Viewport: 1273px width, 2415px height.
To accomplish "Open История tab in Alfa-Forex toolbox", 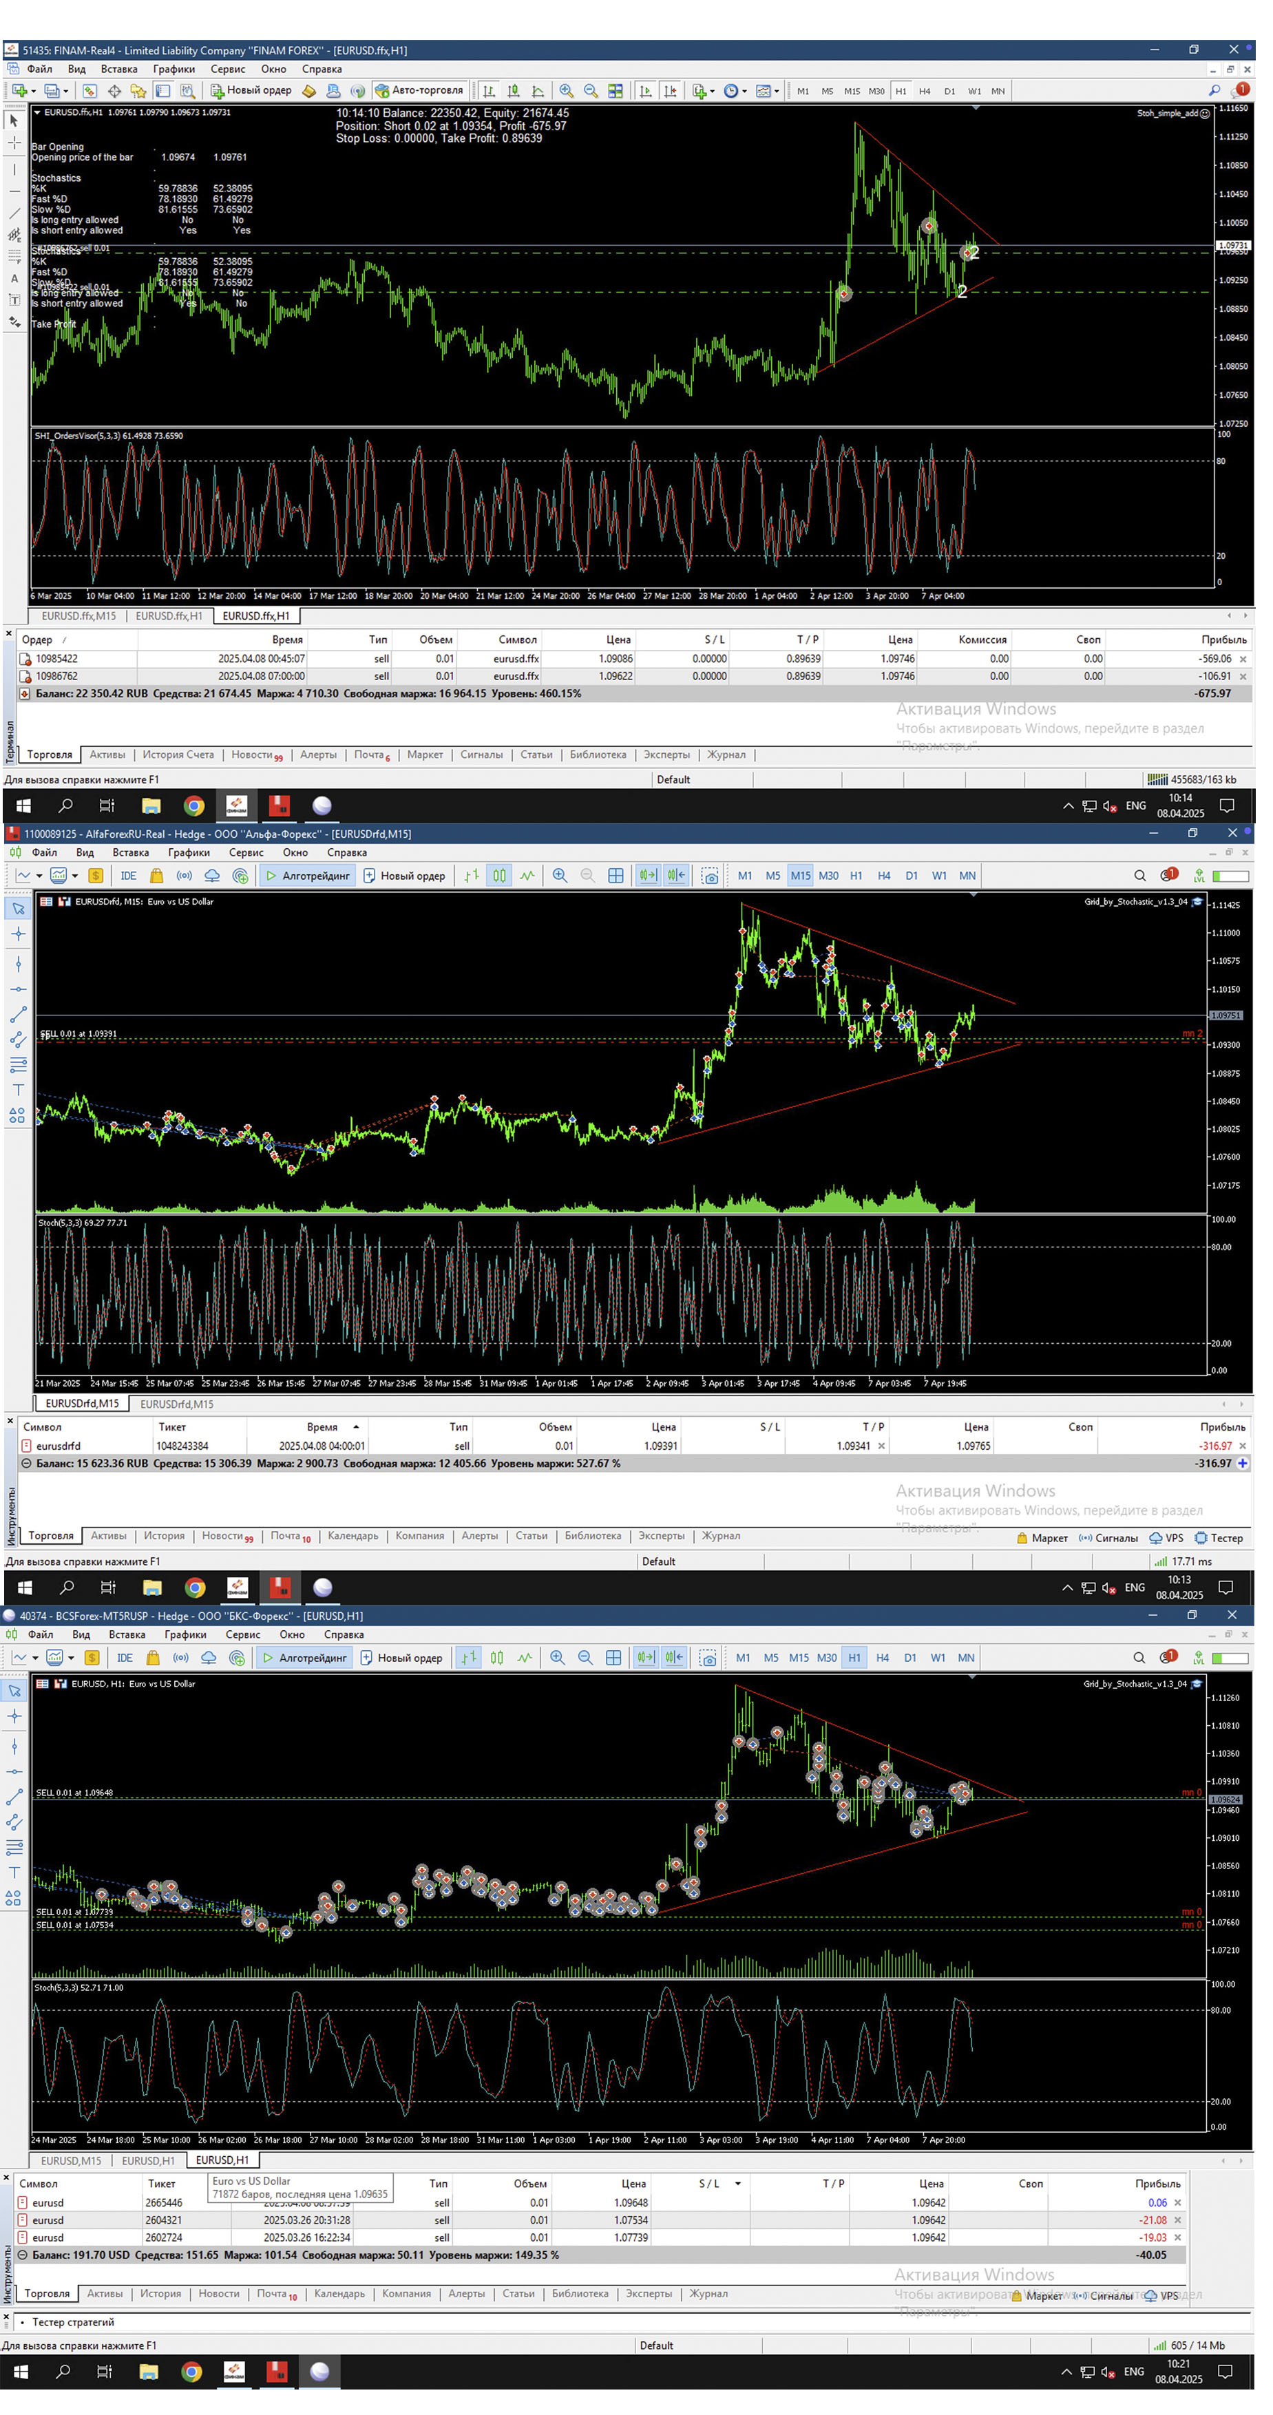I will click(x=164, y=1537).
